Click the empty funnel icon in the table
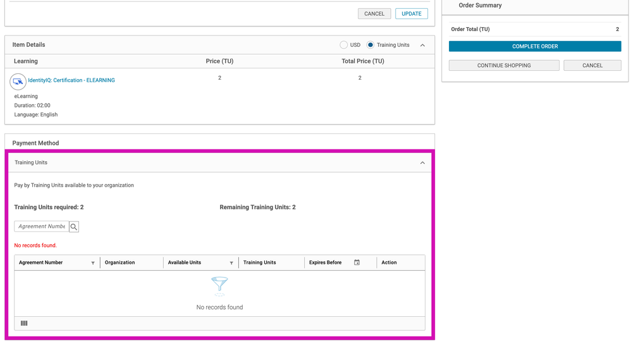 (219, 286)
